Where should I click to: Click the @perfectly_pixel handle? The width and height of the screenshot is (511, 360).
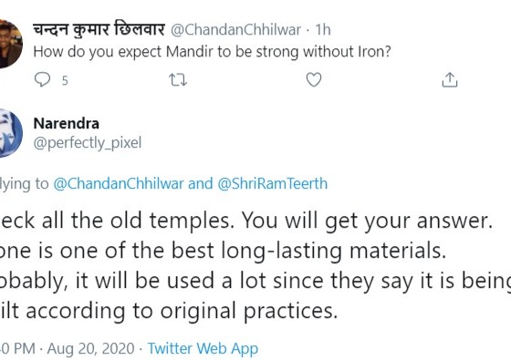(88, 142)
